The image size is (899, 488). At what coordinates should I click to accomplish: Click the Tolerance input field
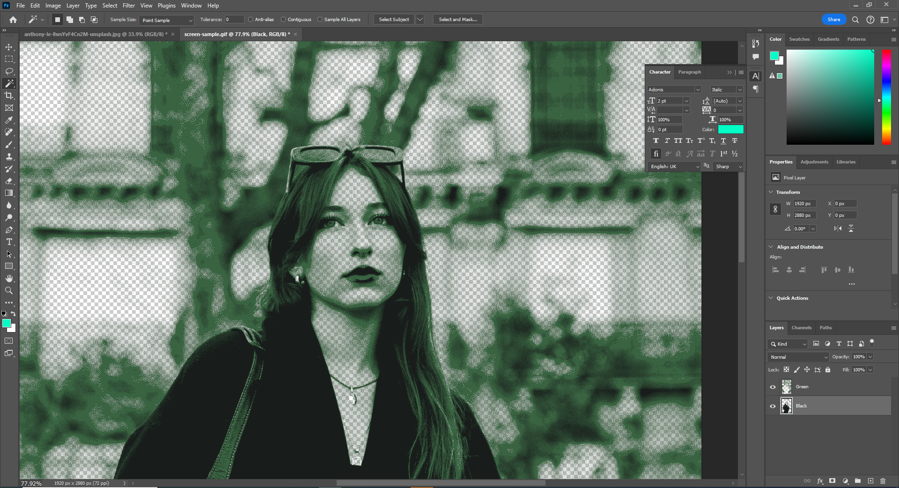tap(234, 20)
